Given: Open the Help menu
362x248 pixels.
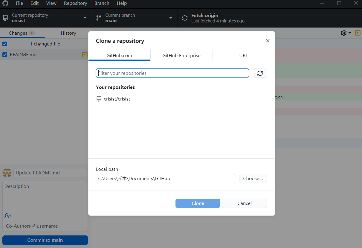Looking at the screenshot, I should point(122,3).
